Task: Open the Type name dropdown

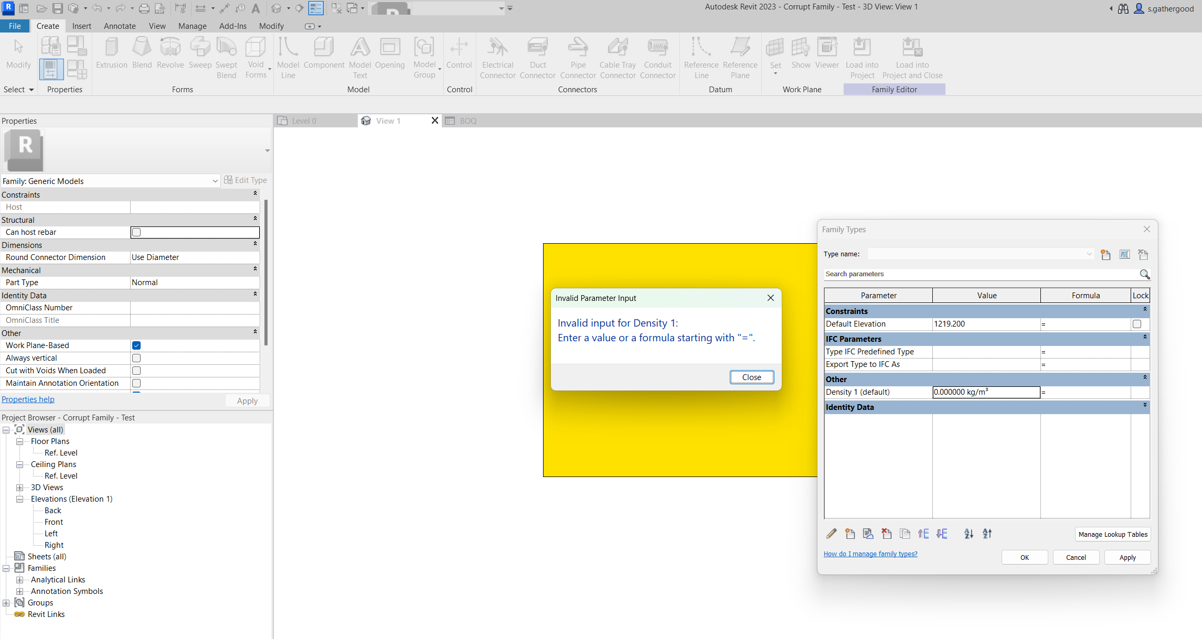Action: click(1090, 254)
